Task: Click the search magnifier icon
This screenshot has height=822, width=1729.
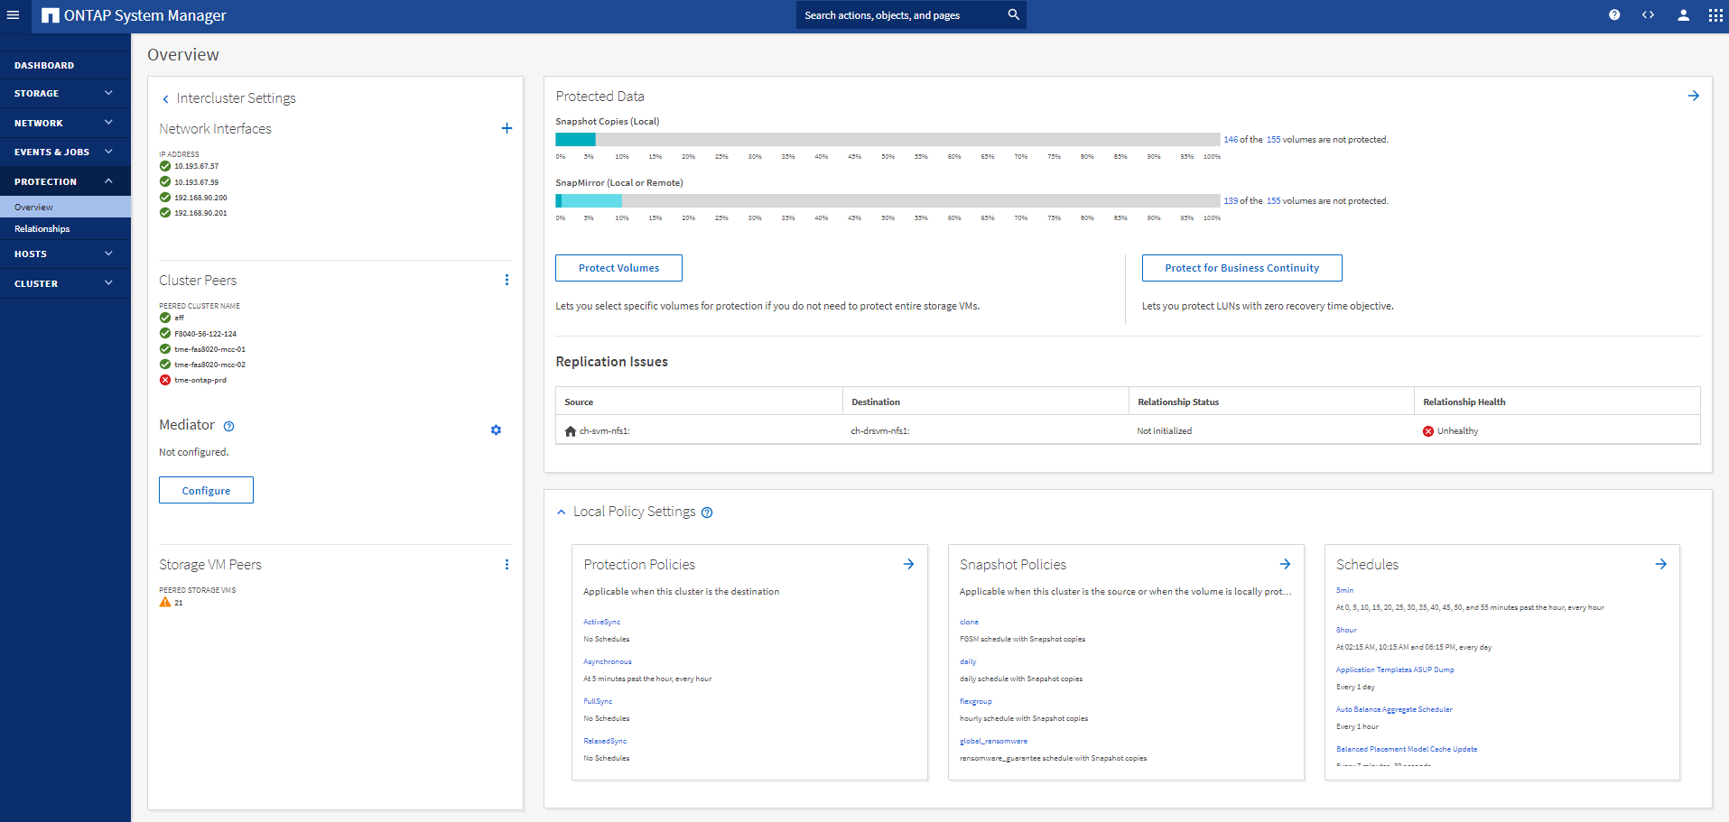Action: (x=1013, y=14)
